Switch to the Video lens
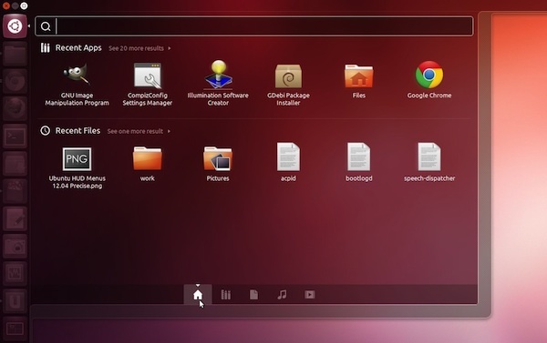Viewport: 547px width, 343px height. [309, 295]
